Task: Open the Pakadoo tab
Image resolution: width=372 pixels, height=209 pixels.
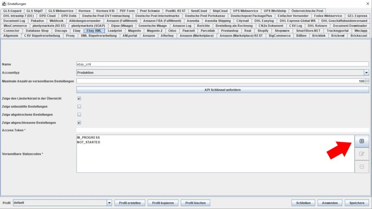Action: [x=37, y=21]
